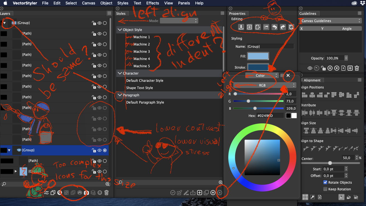Screen dimensions: 366x206
Task: Click the redo arrow in Properties Editing
Action: coord(283,27)
